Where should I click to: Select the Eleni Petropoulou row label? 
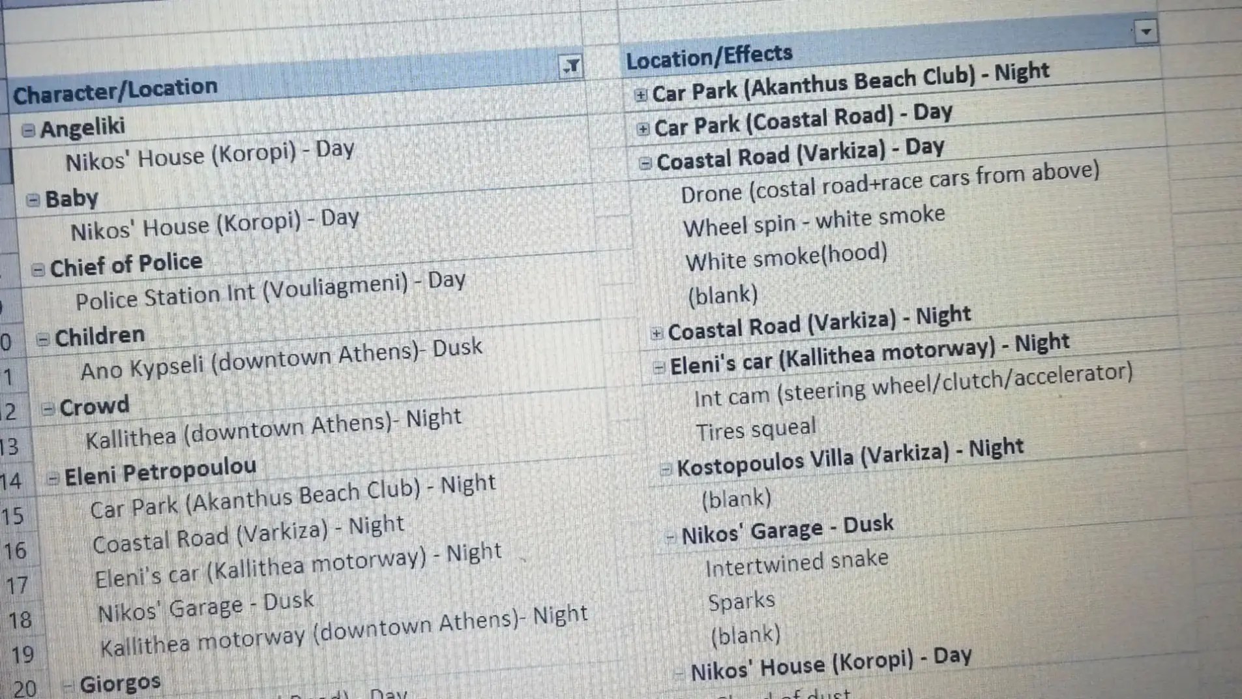pos(160,471)
